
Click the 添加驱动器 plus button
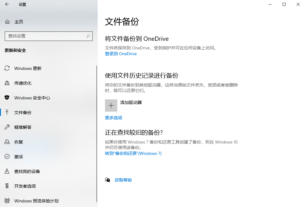point(111,105)
